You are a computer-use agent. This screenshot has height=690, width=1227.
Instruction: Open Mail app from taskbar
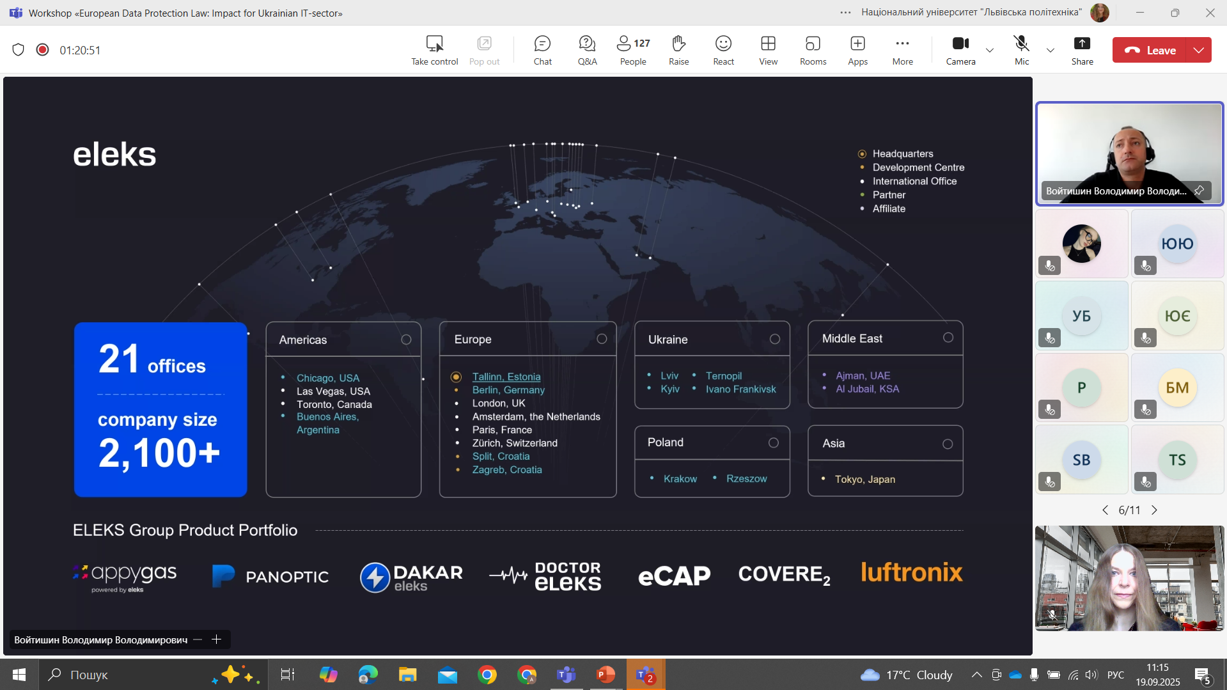point(448,675)
